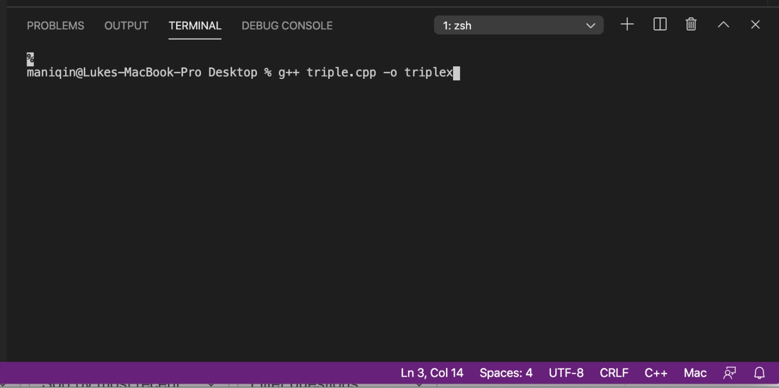Image resolution: width=779 pixels, height=388 pixels.
Task: Switch to the PROBLEMS tab
Action: pyautogui.click(x=55, y=25)
